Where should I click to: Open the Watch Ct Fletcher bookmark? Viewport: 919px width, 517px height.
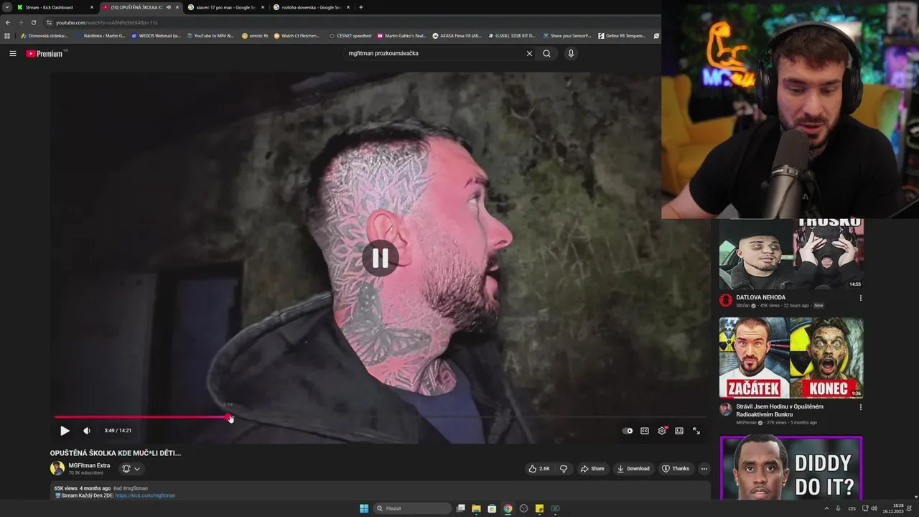pyautogui.click(x=297, y=35)
